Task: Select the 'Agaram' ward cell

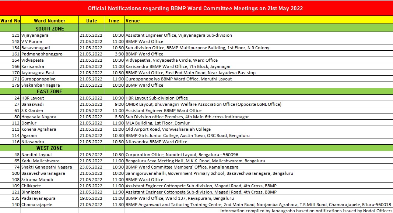Action: click(x=50, y=136)
